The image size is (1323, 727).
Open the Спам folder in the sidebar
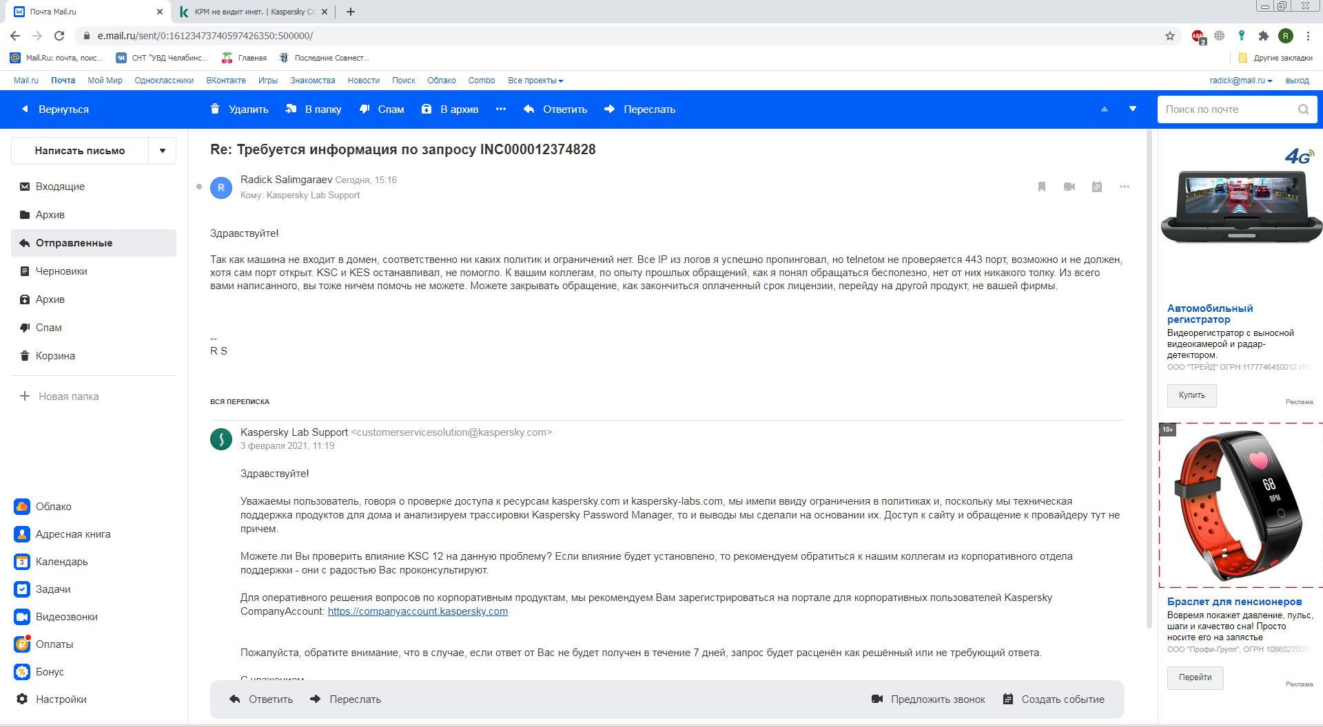94,328
